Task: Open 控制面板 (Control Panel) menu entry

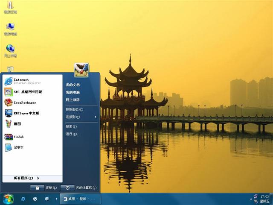Action: tap(74, 109)
